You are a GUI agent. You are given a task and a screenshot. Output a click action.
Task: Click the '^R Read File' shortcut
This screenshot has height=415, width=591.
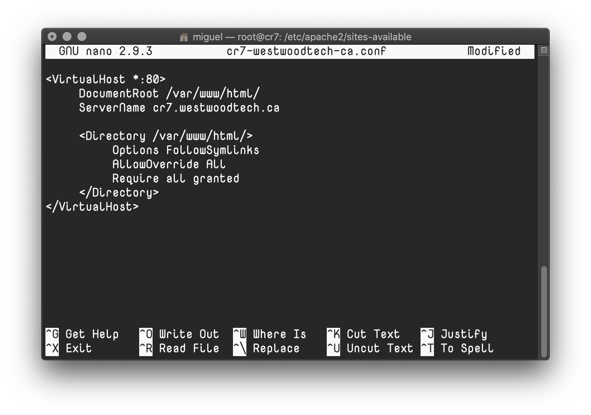179,348
